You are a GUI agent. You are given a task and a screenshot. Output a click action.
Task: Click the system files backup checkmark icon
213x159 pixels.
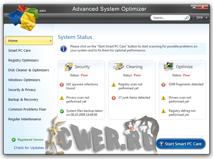tap(62, 111)
